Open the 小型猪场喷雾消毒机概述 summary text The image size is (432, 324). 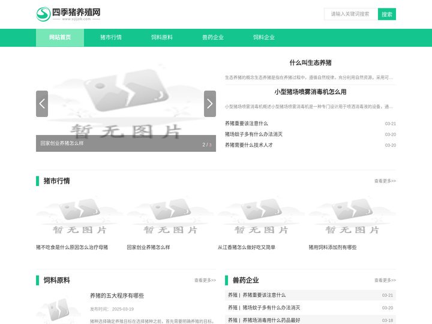309,107
